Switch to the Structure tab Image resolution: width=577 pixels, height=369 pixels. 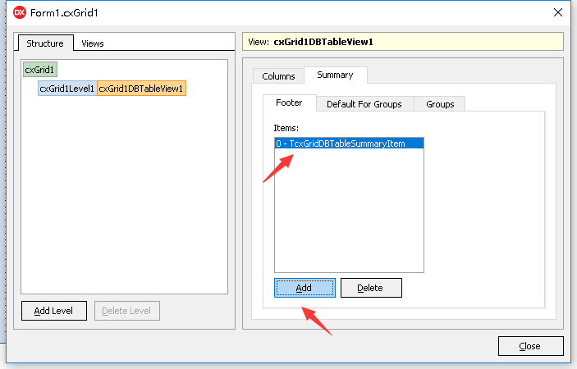coord(44,43)
